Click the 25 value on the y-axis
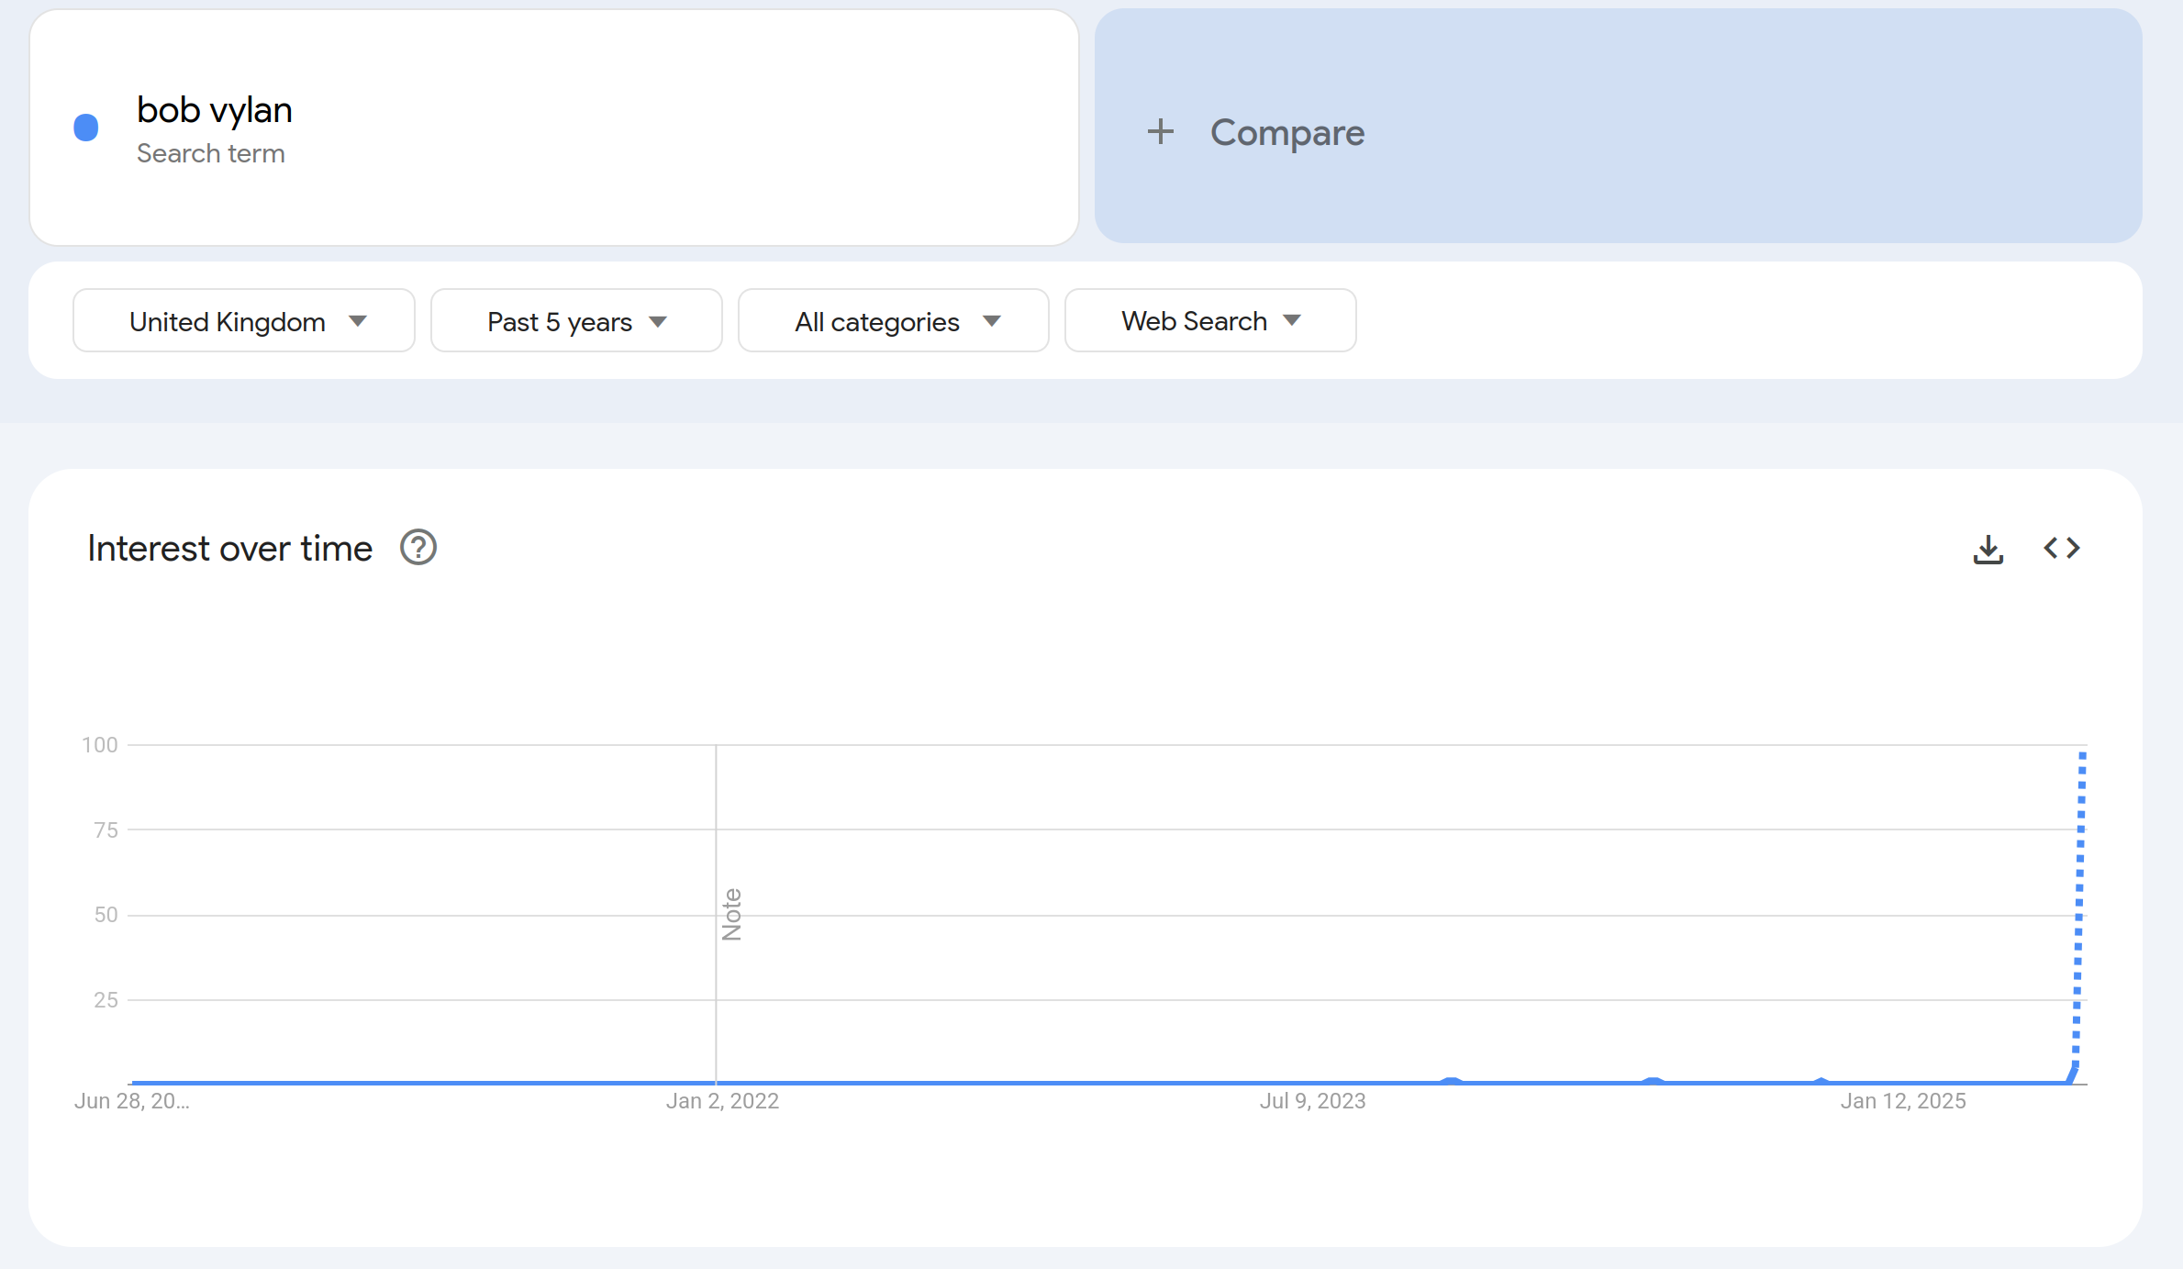The height and width of the screenshot is (1269, 2183). coord(106,999)
